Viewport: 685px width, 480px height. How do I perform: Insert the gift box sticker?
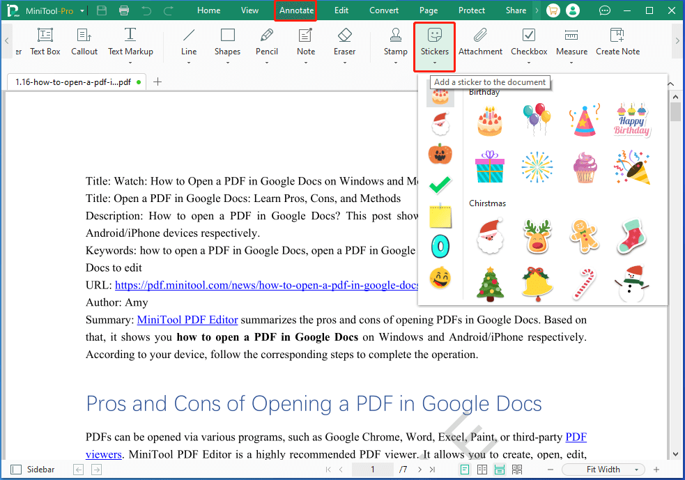pos(490,167)
